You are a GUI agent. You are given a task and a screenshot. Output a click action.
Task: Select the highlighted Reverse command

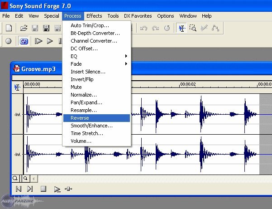click(x=96, y=118)
